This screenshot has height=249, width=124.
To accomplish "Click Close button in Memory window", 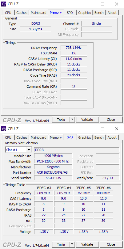I will [111, 120].
